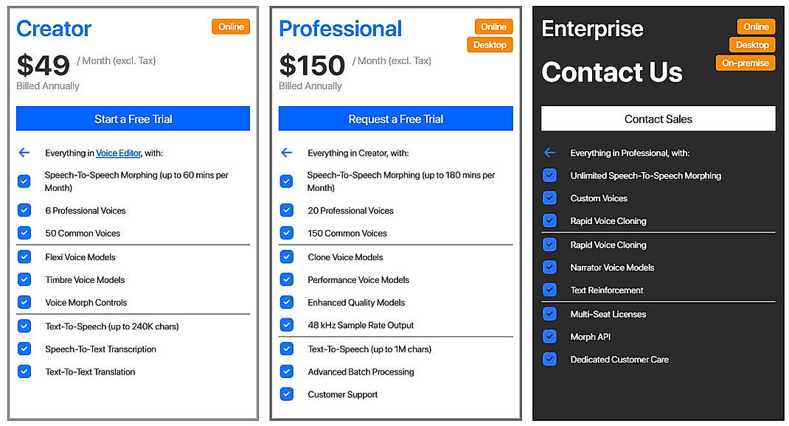The image size is (789, 426).
Task: Click the checkmark beside Morph API
Action: [x=549, y=337]
